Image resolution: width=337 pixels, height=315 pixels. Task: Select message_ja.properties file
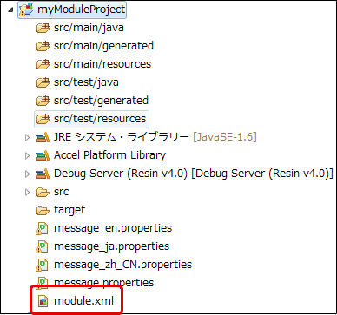tap(112, 246)
